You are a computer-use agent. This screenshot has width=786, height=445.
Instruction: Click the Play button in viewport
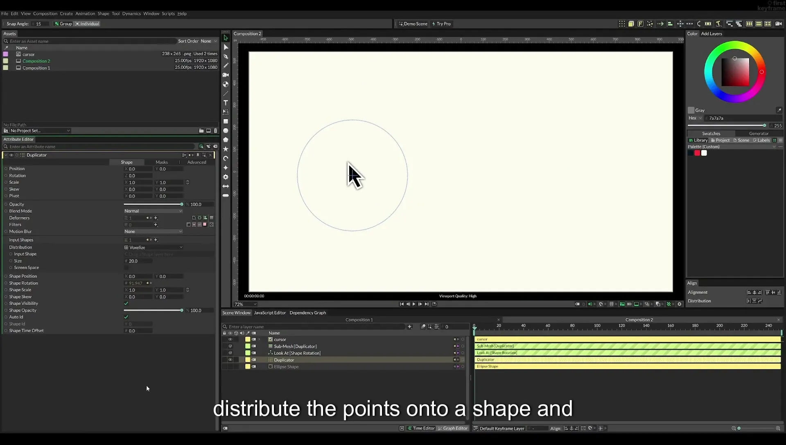pos(414,304)
